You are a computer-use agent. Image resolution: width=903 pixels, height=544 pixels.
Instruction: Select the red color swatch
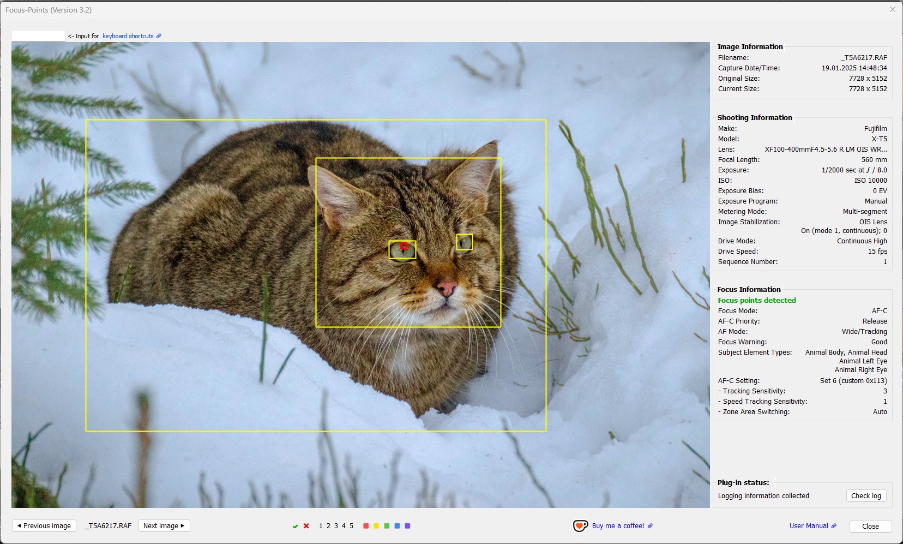tap(366, 526)
